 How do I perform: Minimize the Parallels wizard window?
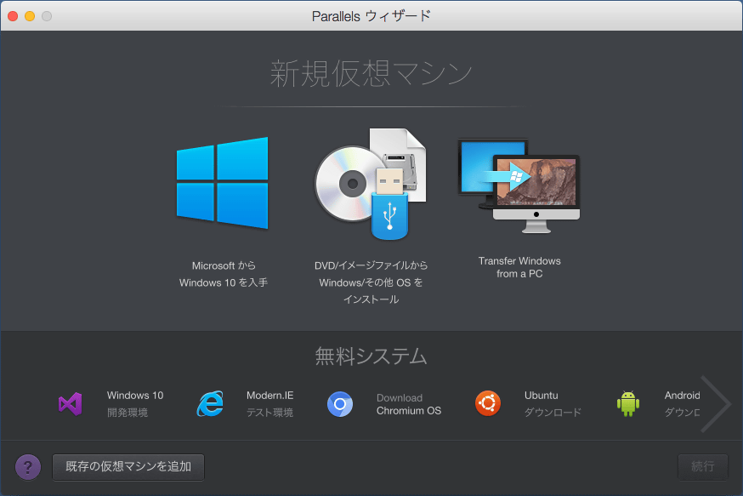[x=30, y=16]
